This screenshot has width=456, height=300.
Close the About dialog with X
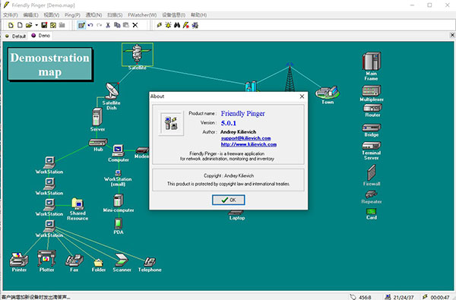point(302,96)
